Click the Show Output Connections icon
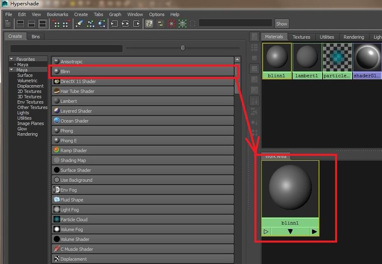This screenshot has height=264, width=382. pos(137,24)
